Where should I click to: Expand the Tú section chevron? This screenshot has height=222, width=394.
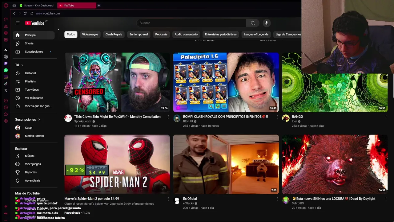(x=22, y=65)
